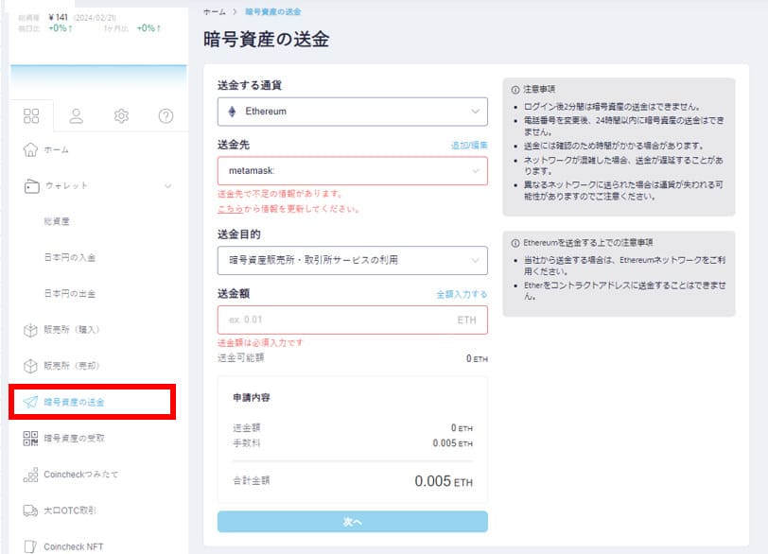Collapse the ウォレット menu chevron
This screenshot has height=554, width=768.
pyautogui.click(x=168, y=185)
